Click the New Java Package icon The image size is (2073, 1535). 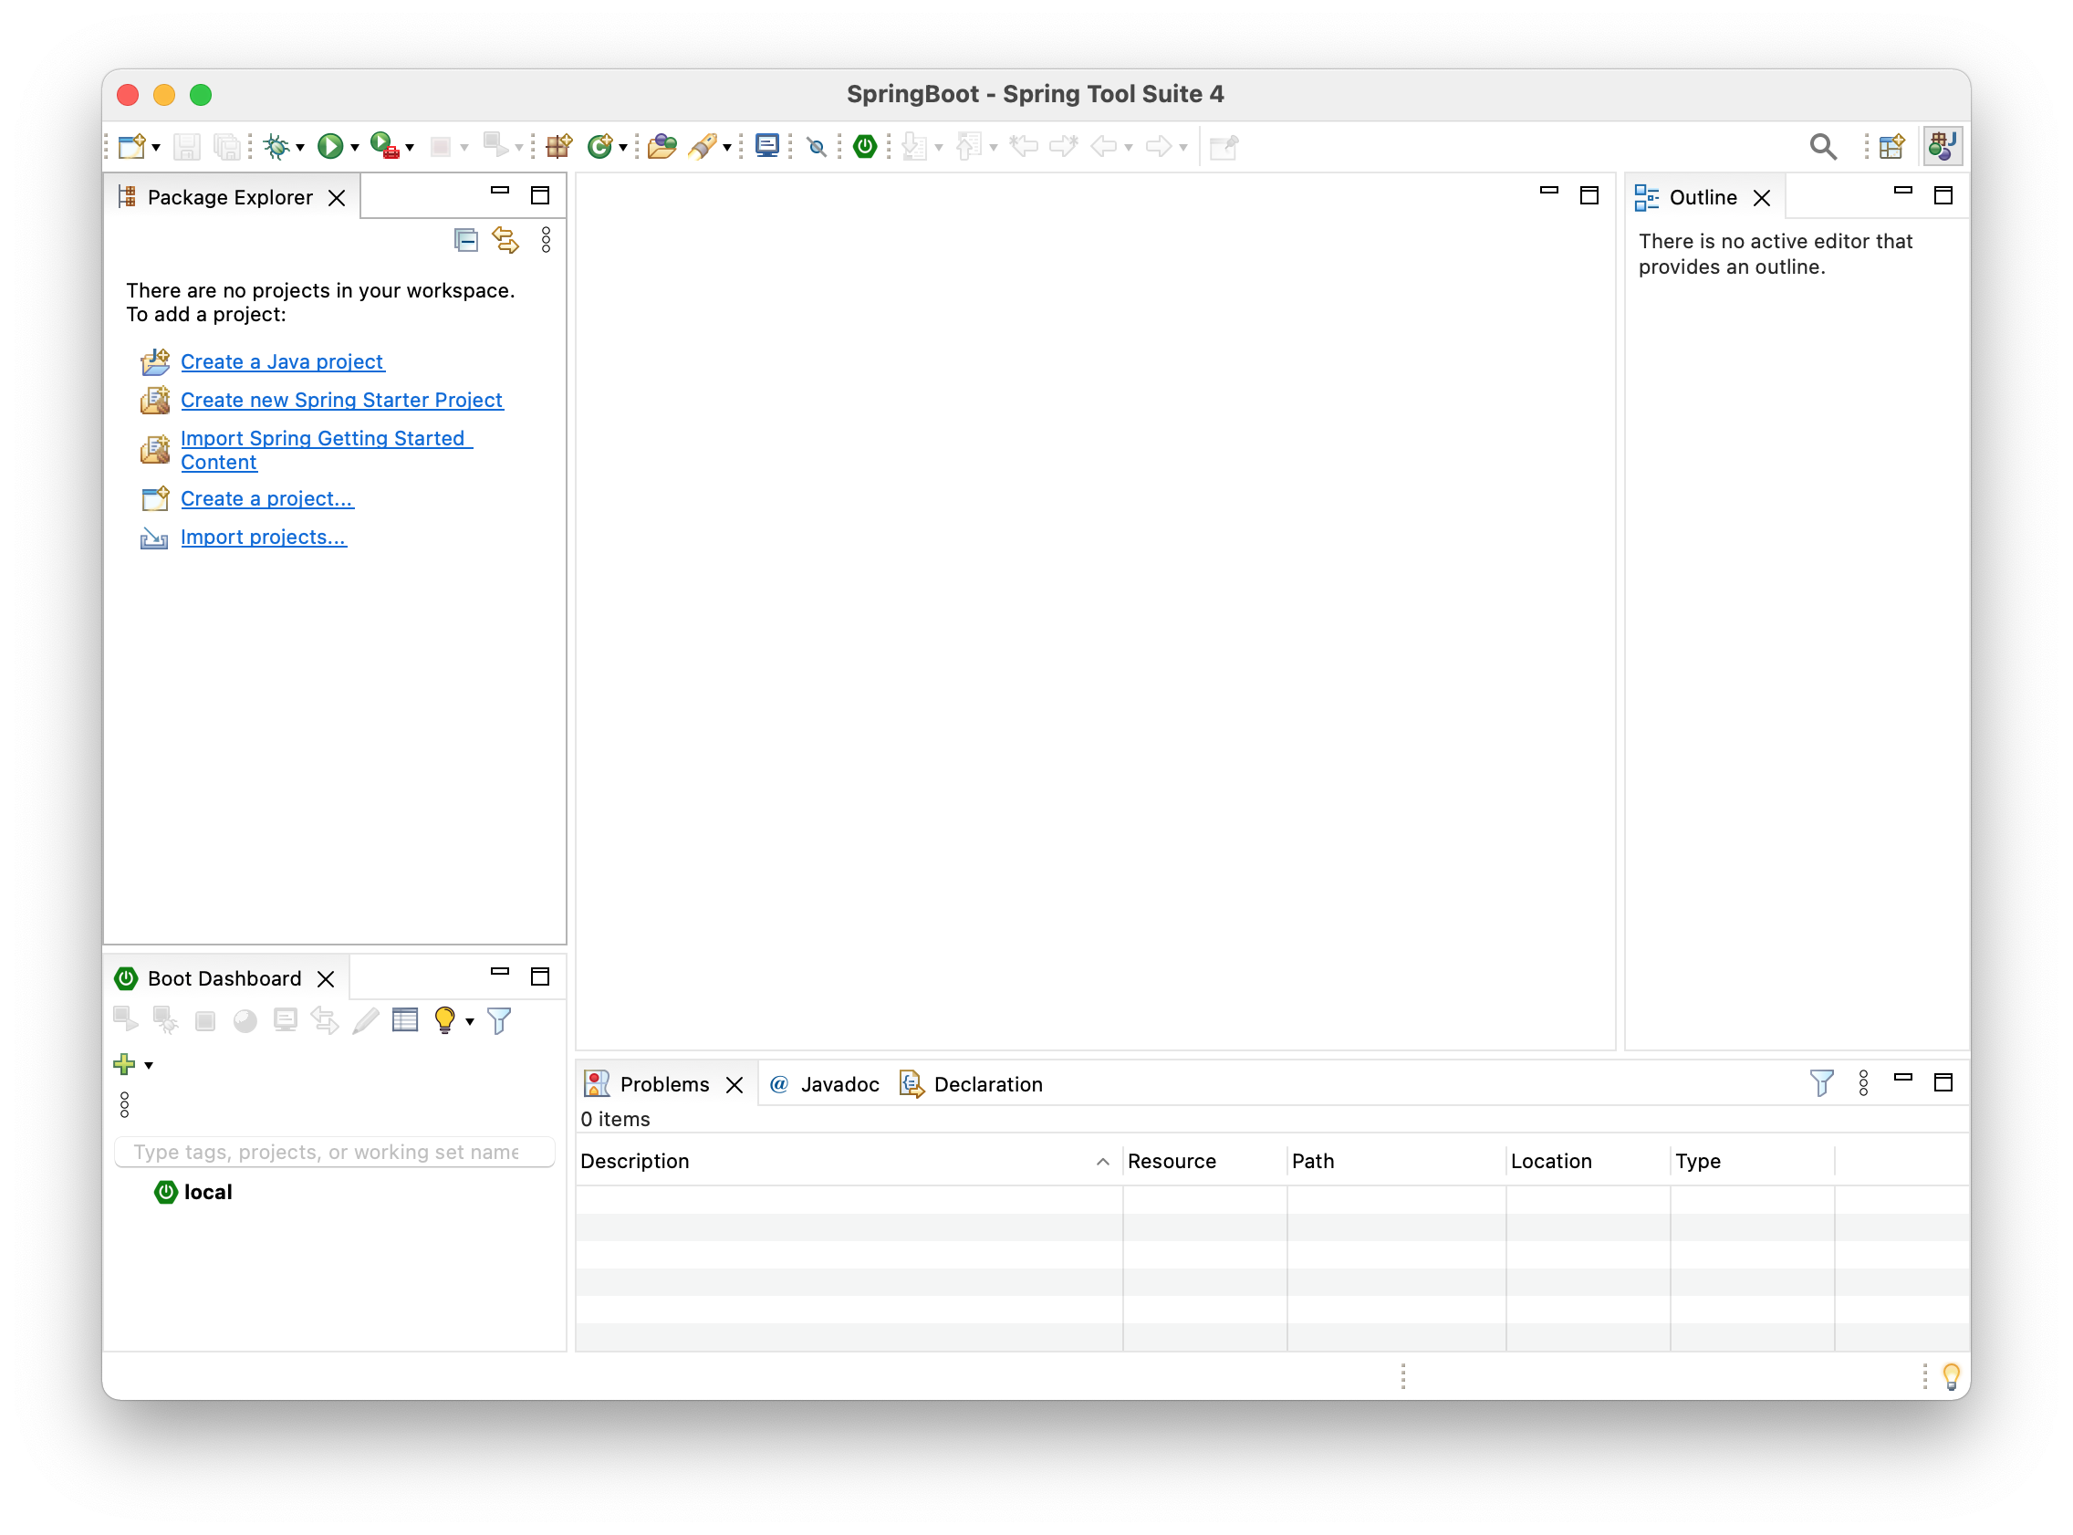(558, 146)
